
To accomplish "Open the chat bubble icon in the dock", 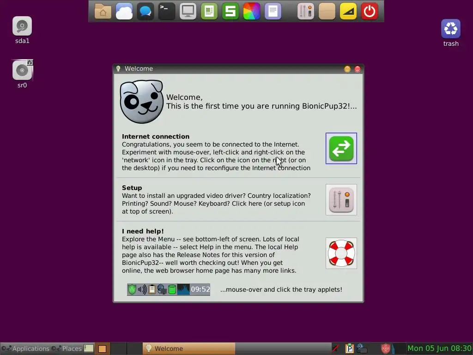I will [146, 12].
